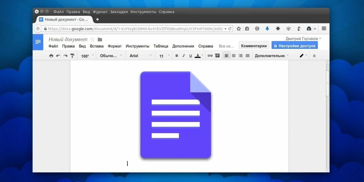364x182 pixels.
Task: Open the browser Журнал menu
Action: pos(100,12)
